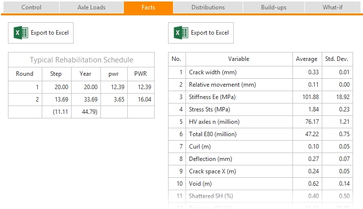Select the active Facts tab
This screenshot has width=363, height=209.
click(x=148, y=7)
